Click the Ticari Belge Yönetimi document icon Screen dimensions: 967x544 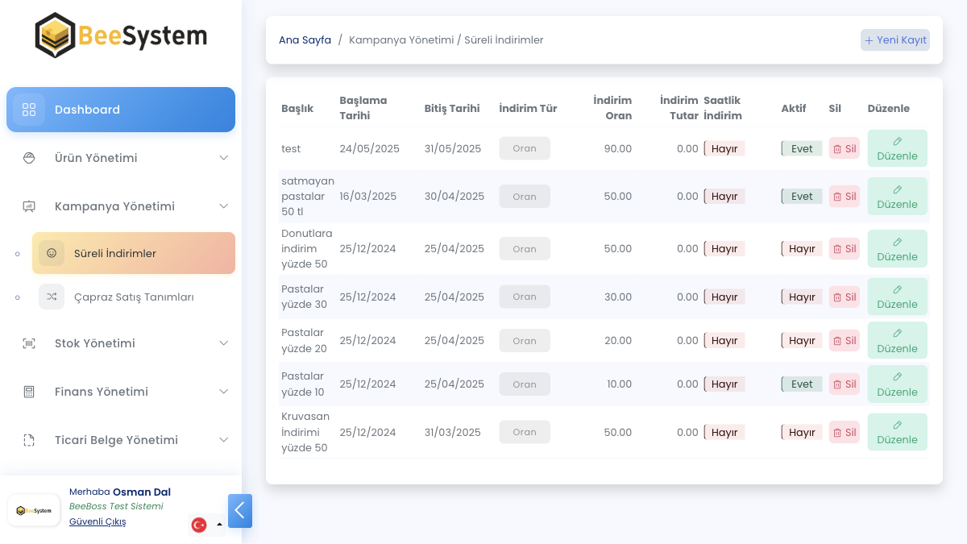point(29,440)
